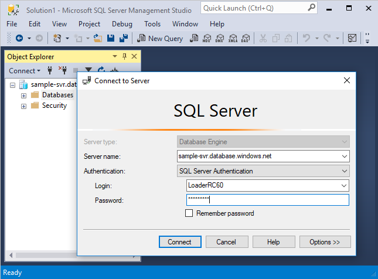378x279 pixels.
Task: Click the New Query toolbar button
Action: tap(160, 39)
